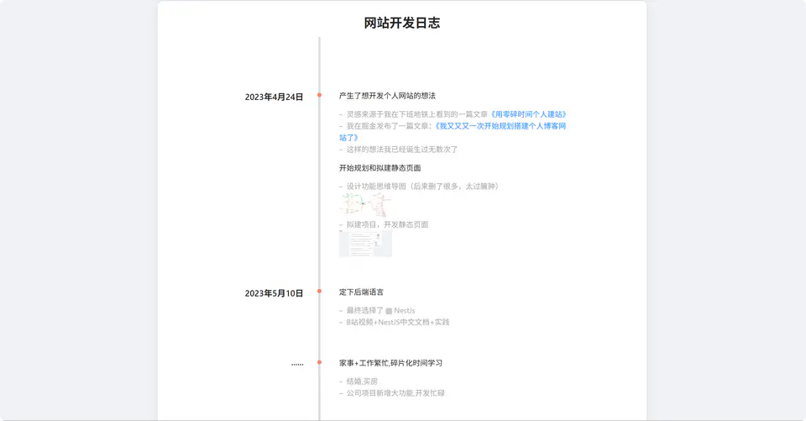Viewport: 806px width, 421px height.
Task: Click the date label 2023年5月10日
Action: pyautogui.click(x=274, y=293)
